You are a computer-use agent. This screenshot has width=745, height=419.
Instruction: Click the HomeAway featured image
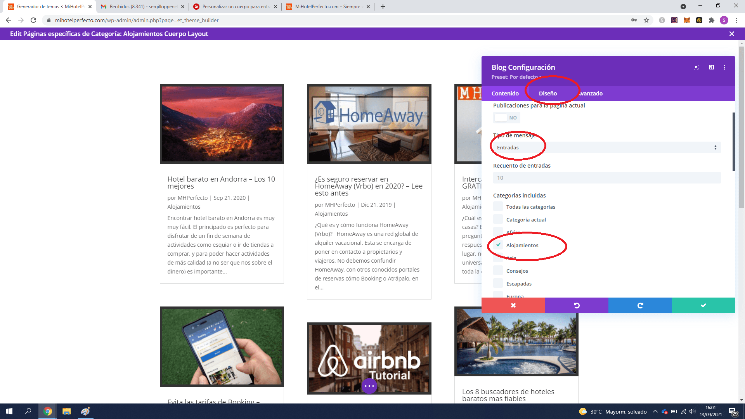pos(369,124)
